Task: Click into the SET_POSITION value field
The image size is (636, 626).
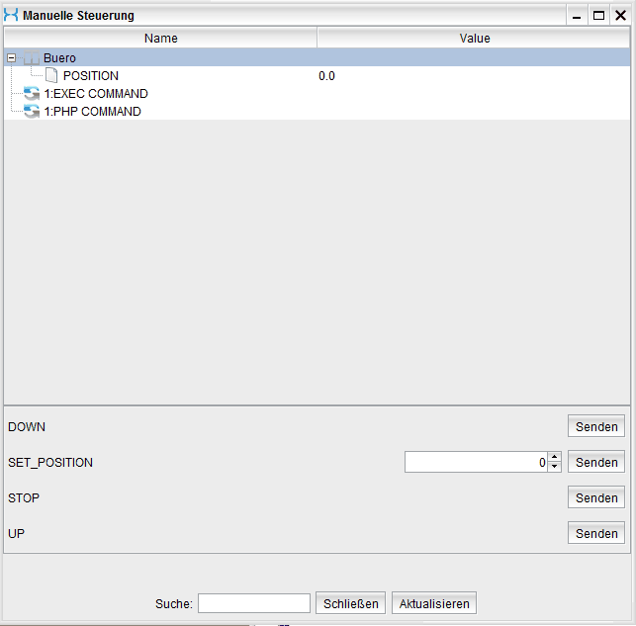Action: (475, 463)
